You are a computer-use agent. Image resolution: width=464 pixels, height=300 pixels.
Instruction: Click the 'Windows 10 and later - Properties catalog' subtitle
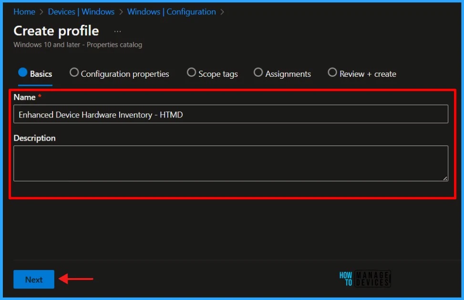[x=78, y=45]
